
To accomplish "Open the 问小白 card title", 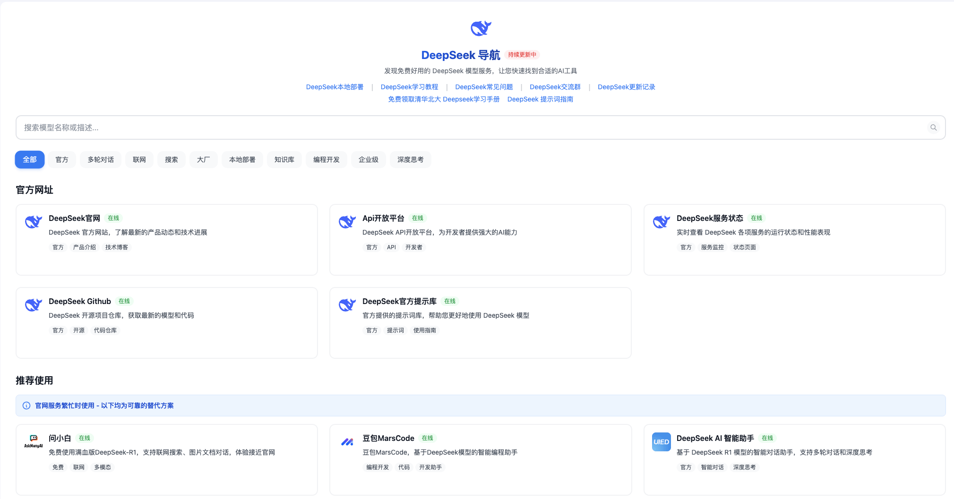I will pyautogui.click(x=60, y=438).
